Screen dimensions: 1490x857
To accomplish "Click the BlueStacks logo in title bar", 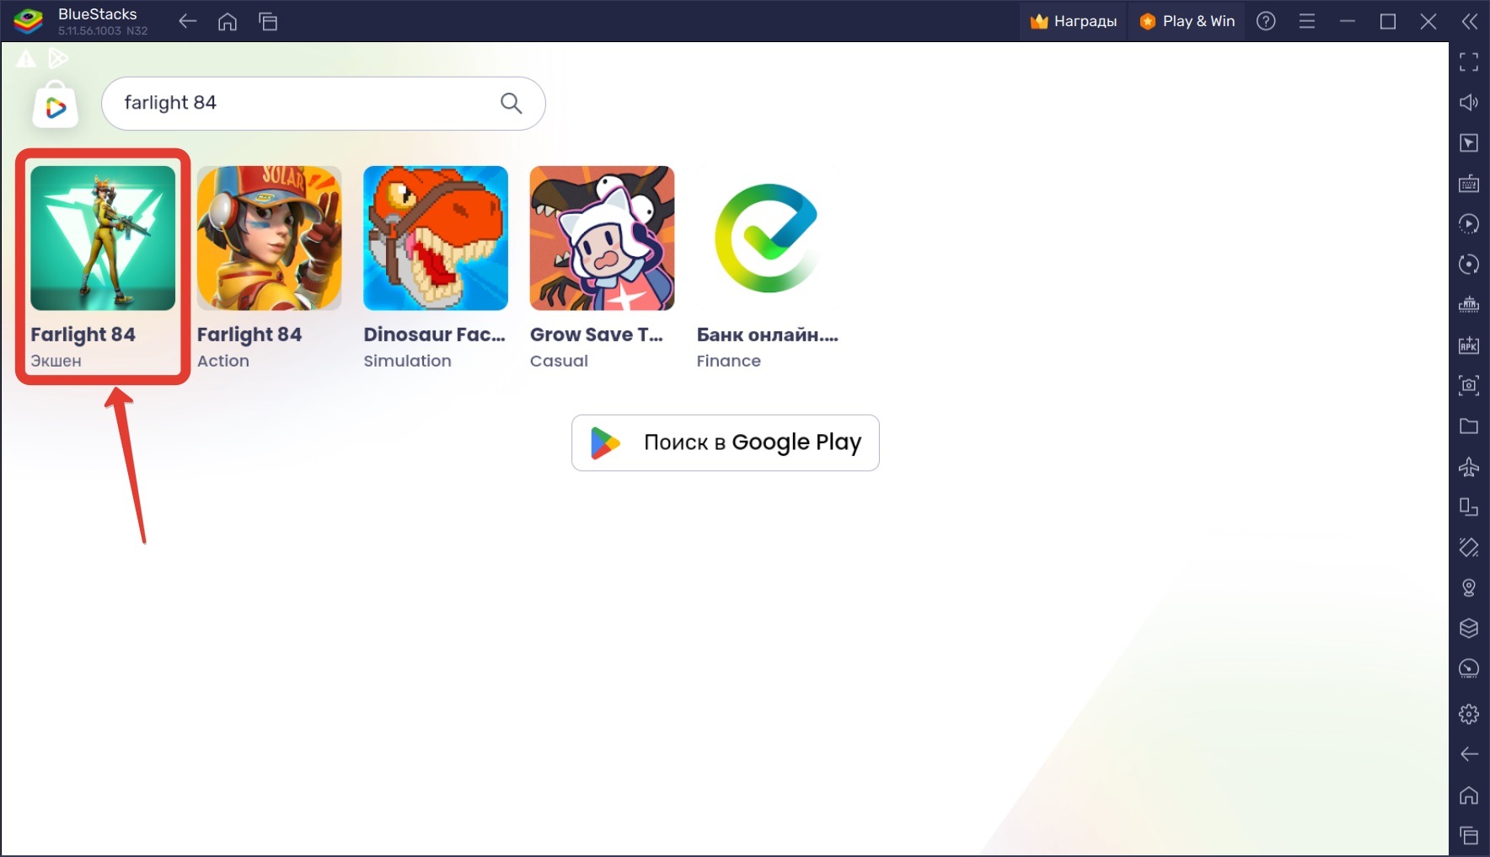I will [29, 21].
